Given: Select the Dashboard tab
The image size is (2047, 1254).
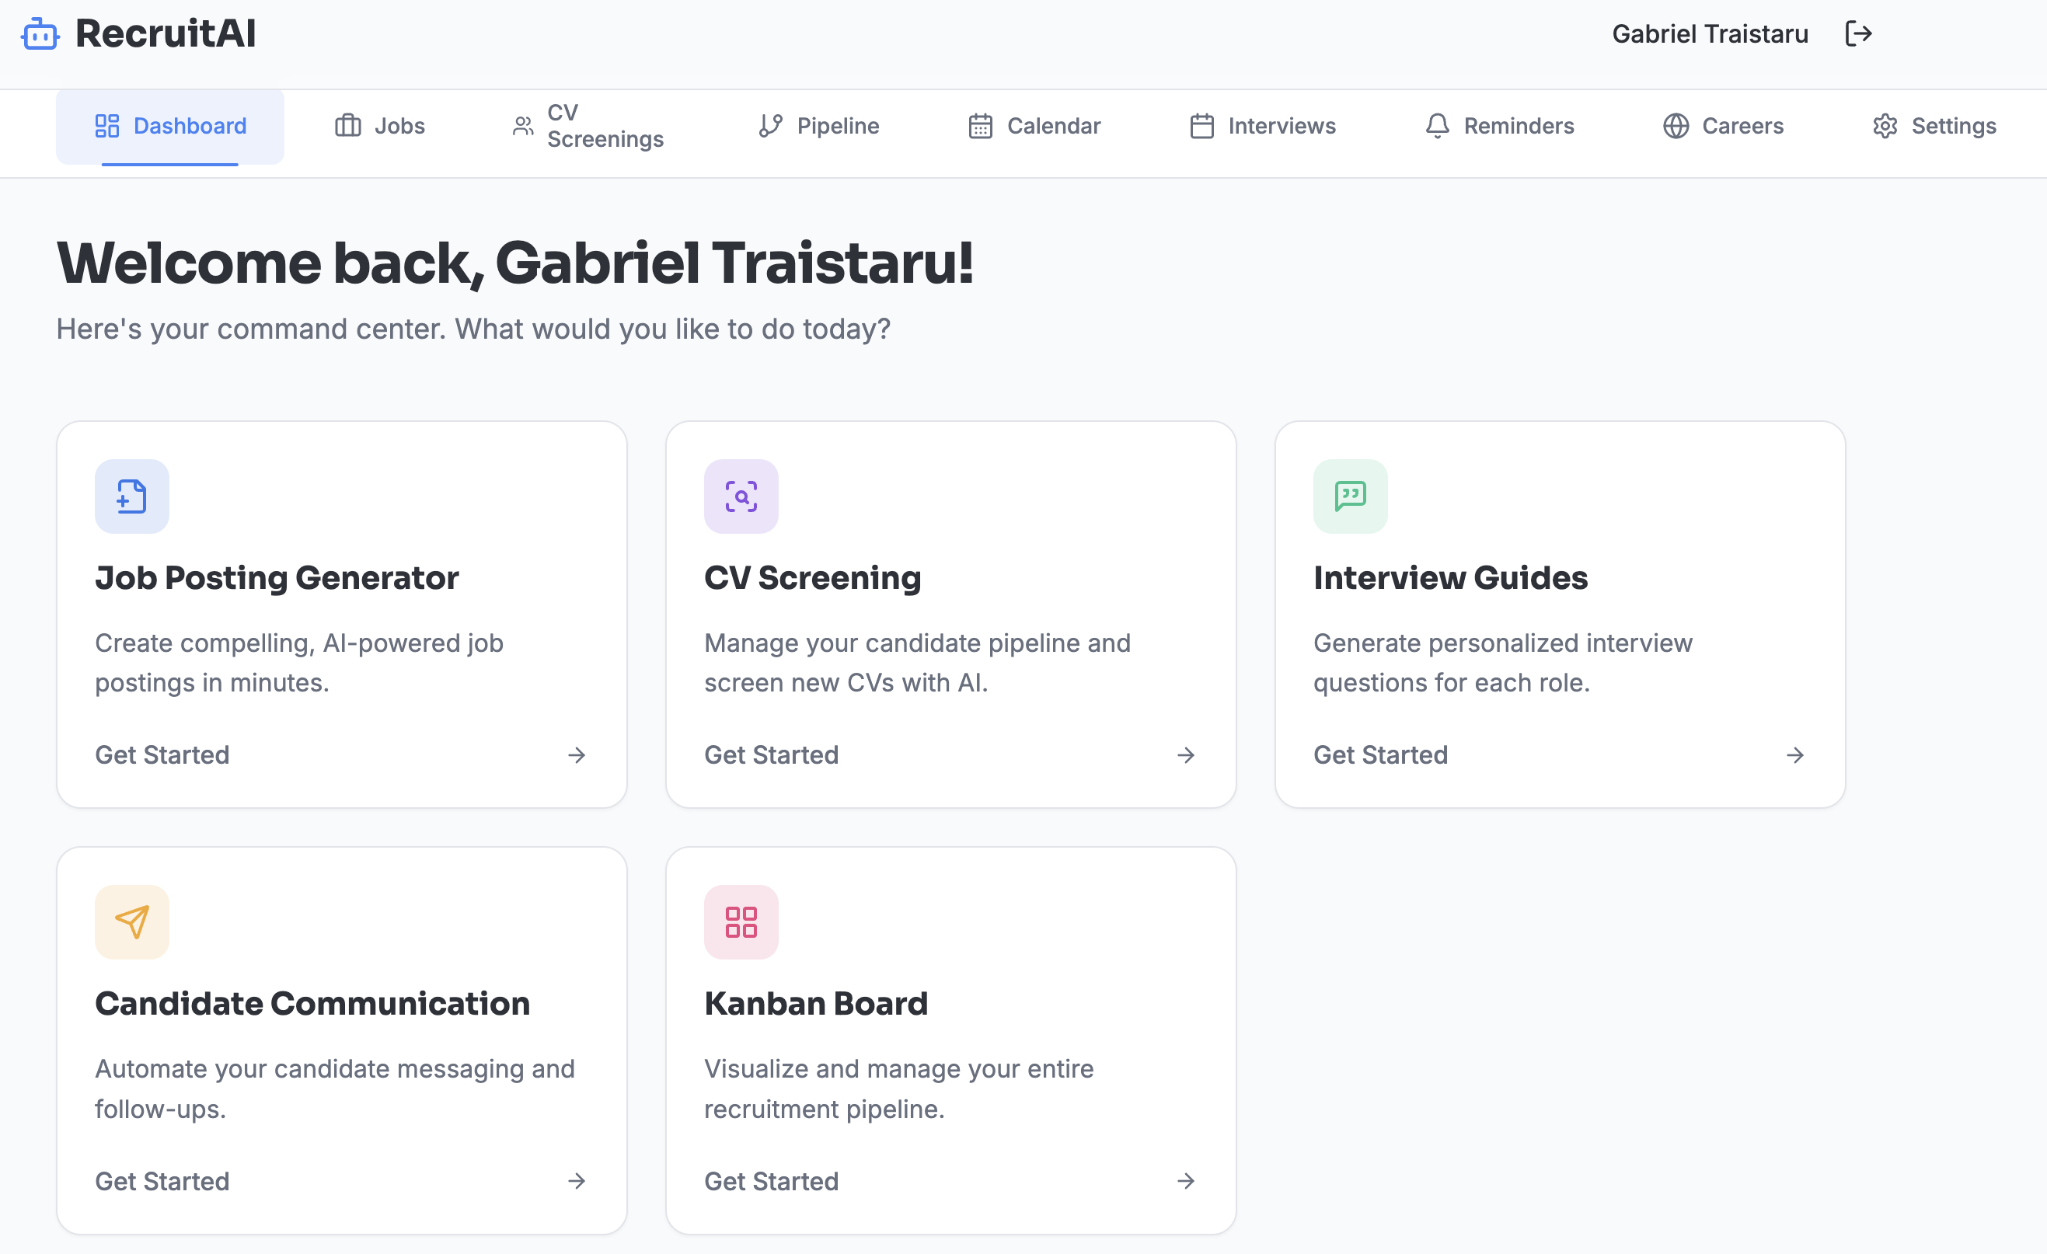Looking at the screenshot, I should click(170, 125).
